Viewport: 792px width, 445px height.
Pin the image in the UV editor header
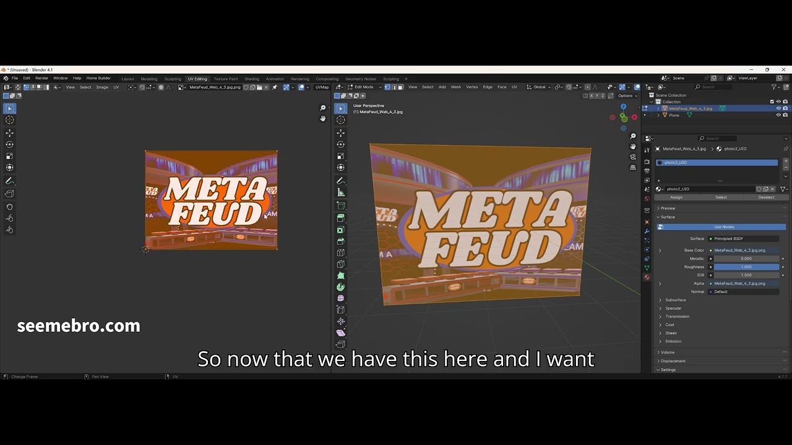click(274, 87)
